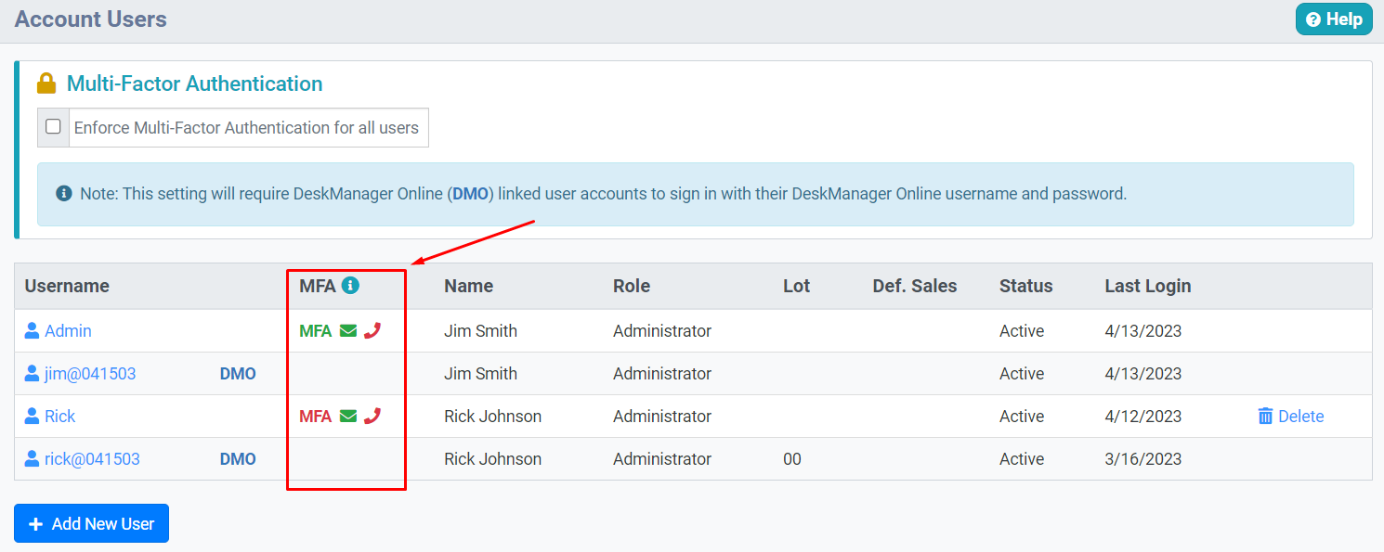Click the red MFA label for Rick
Viewport: 1384px width, 552px height.
click(x=315, y=417)
